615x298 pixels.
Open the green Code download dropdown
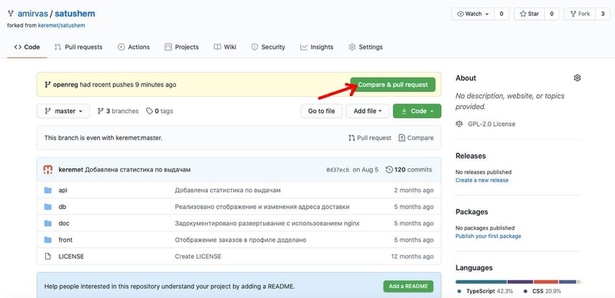point(417,111)
